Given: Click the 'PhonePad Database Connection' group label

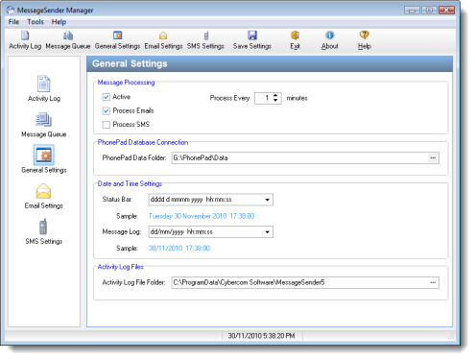Looking at the screenshot, I should (143, 142).
